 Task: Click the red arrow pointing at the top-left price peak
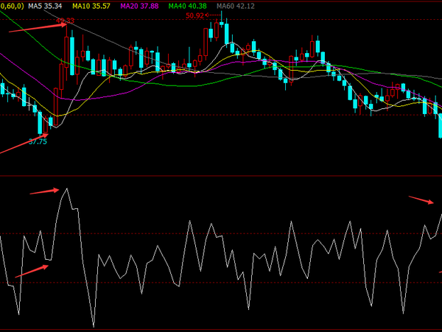pos(38,28)
